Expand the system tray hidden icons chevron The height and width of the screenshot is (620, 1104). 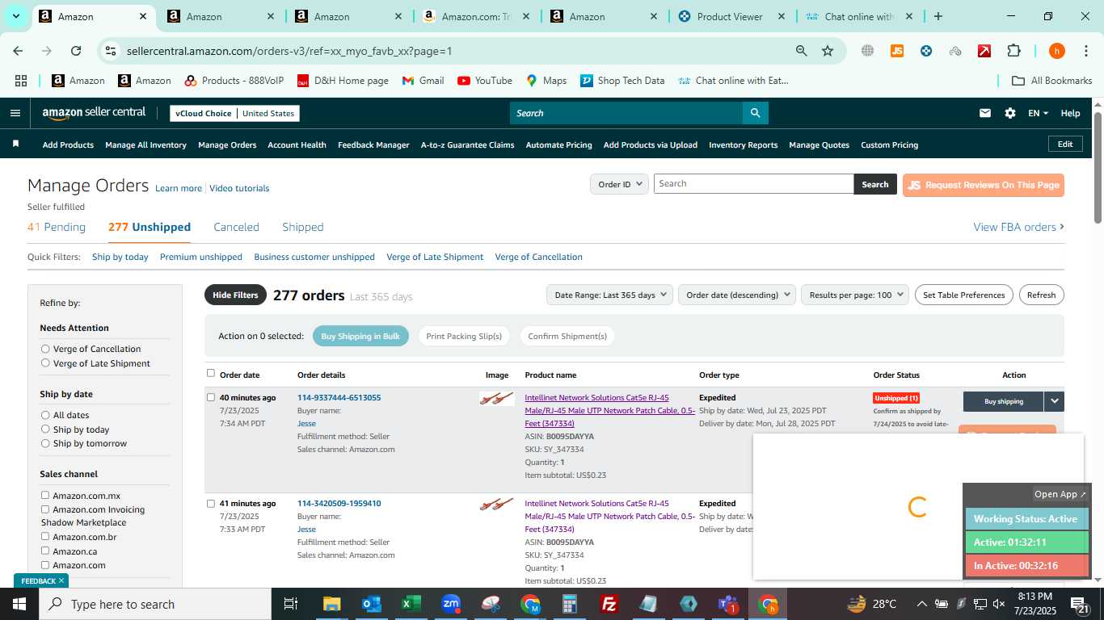click(x=921, y=604)
